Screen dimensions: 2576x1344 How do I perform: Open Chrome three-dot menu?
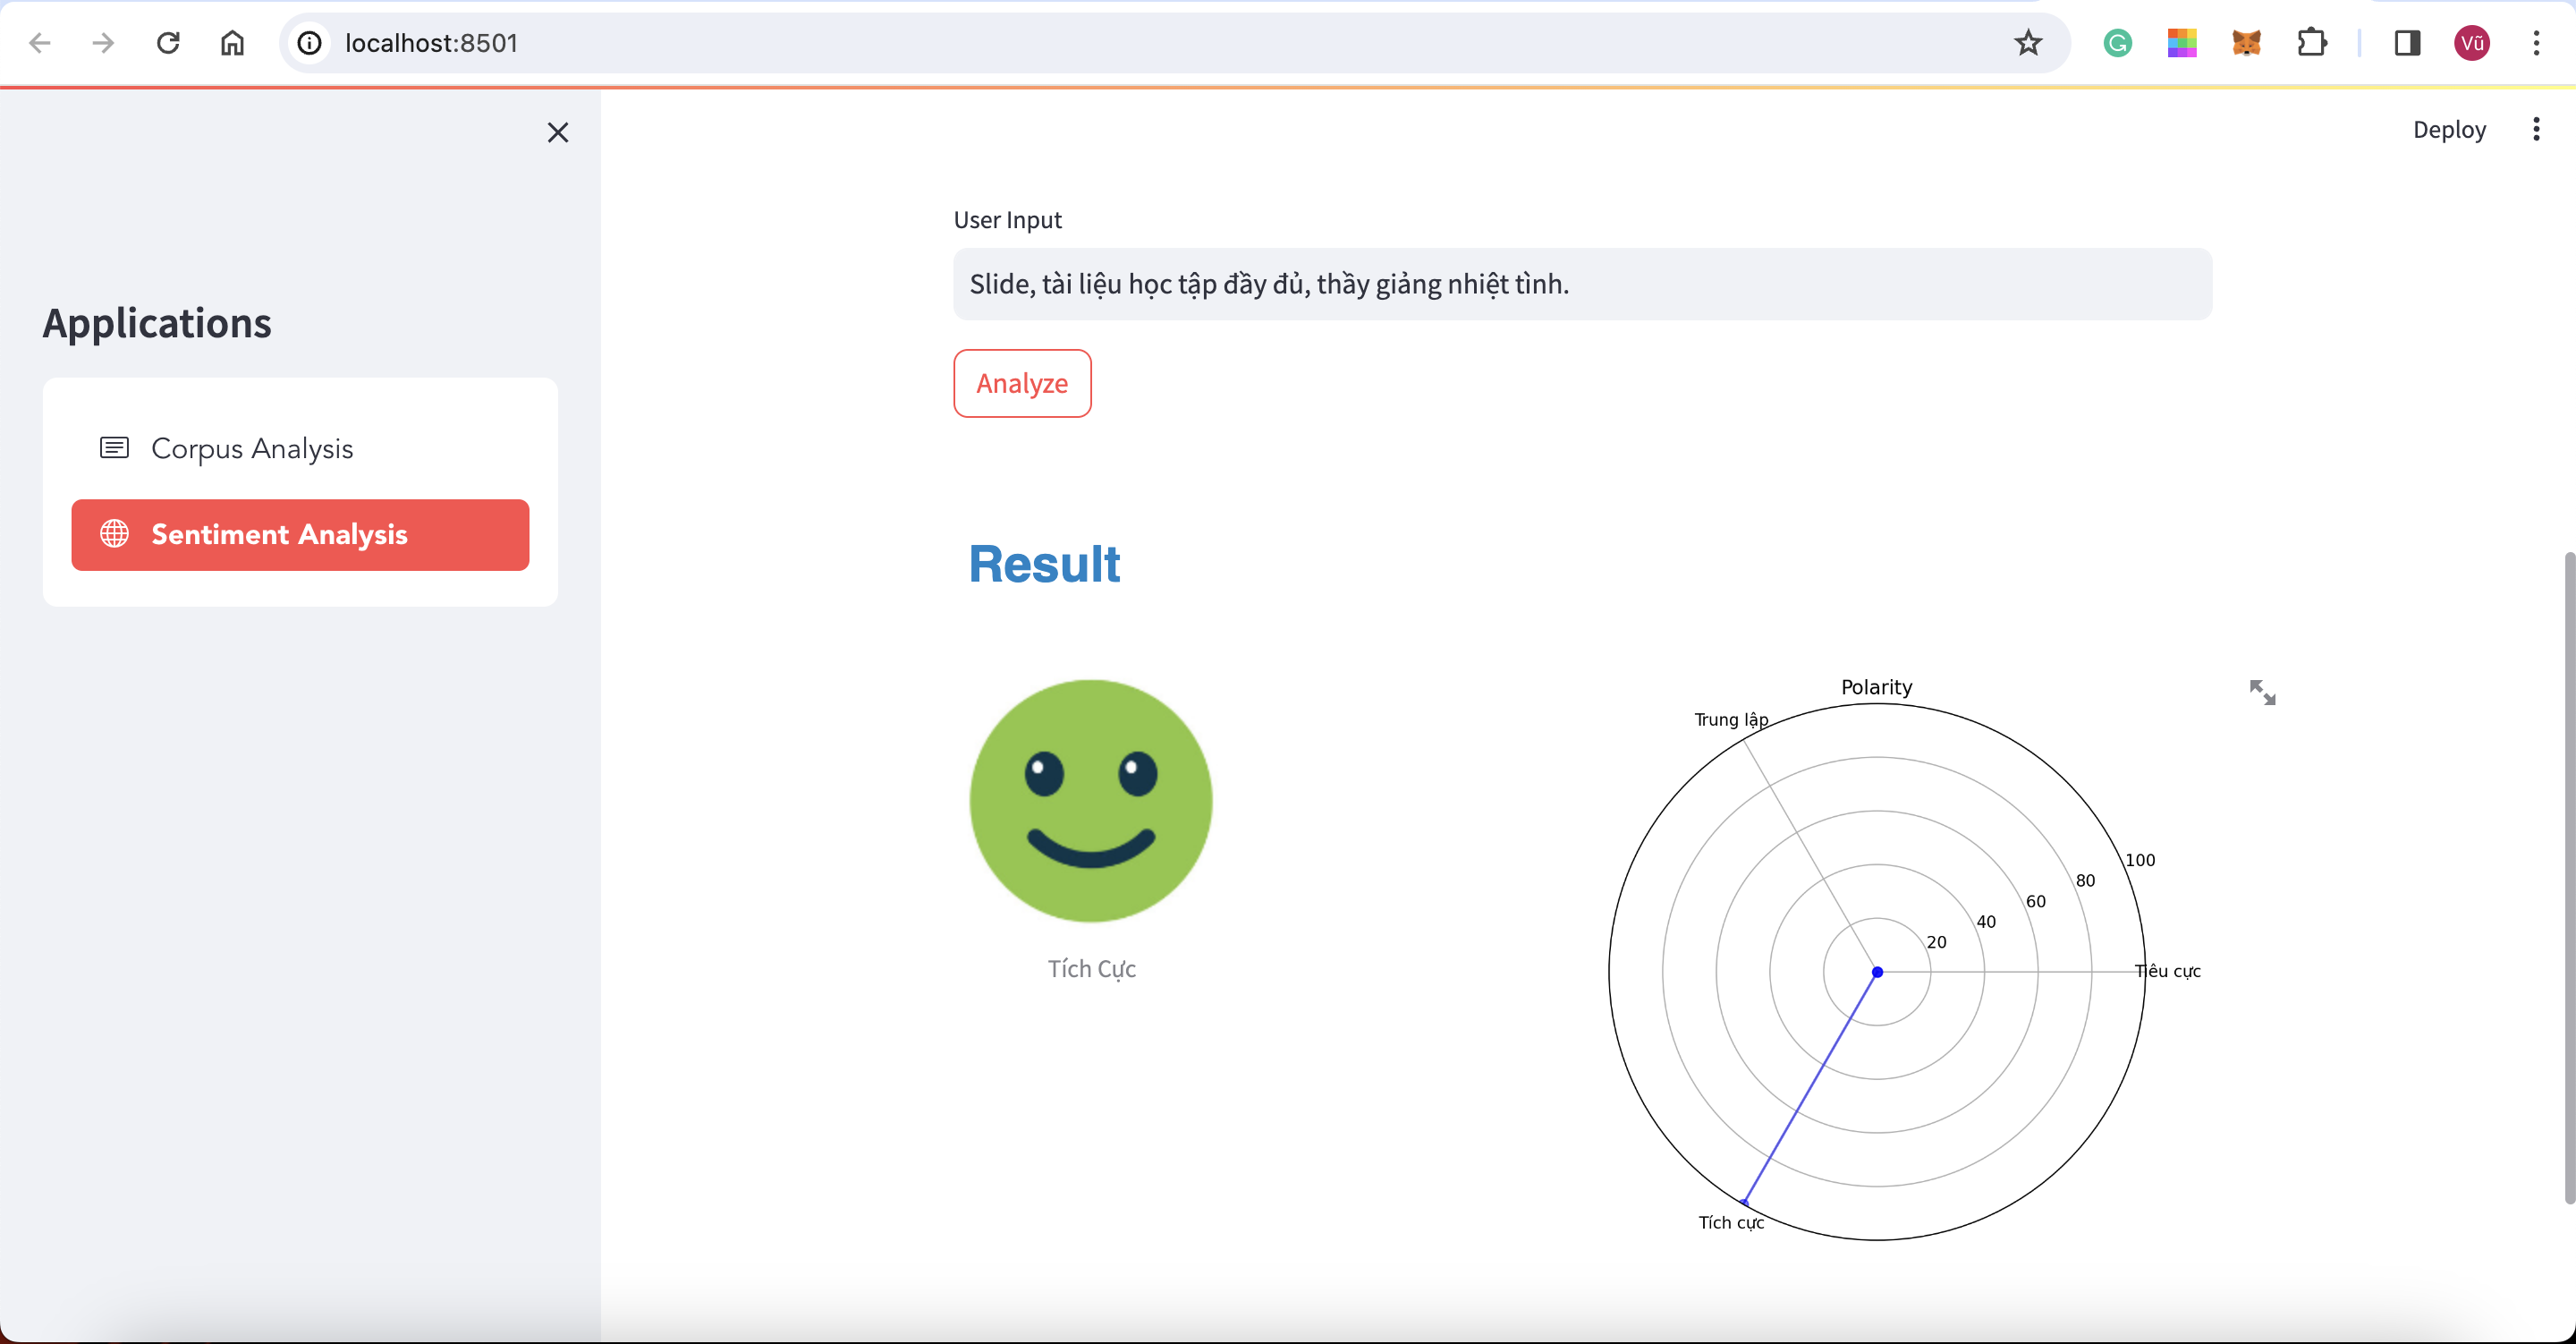click(2536, 43)
